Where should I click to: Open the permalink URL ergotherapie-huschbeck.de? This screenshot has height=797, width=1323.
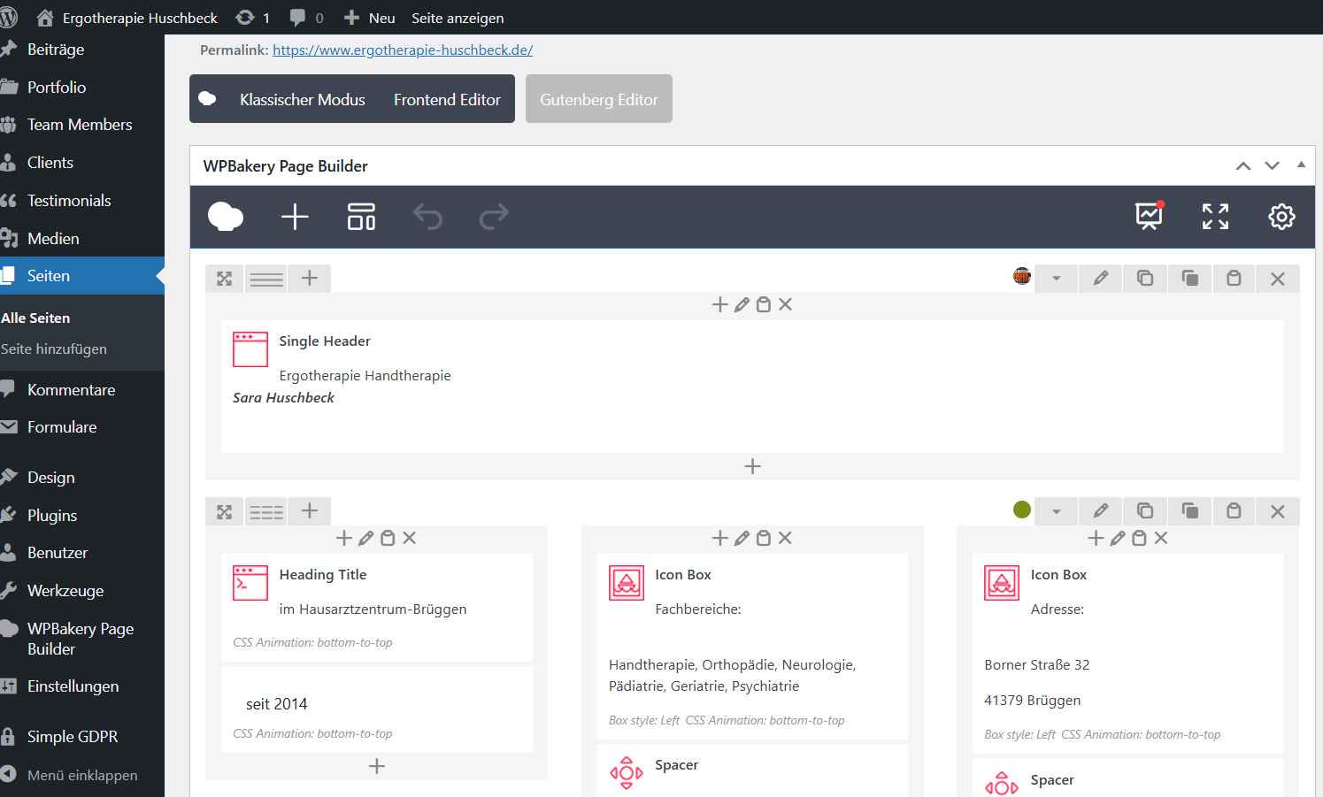click(x=403, y=50)
